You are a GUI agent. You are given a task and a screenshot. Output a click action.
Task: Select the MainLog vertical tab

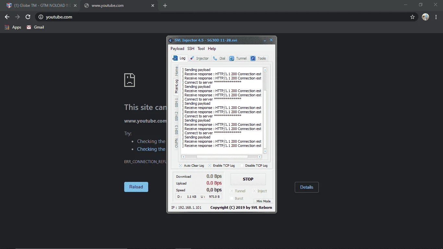coord(176,86)
